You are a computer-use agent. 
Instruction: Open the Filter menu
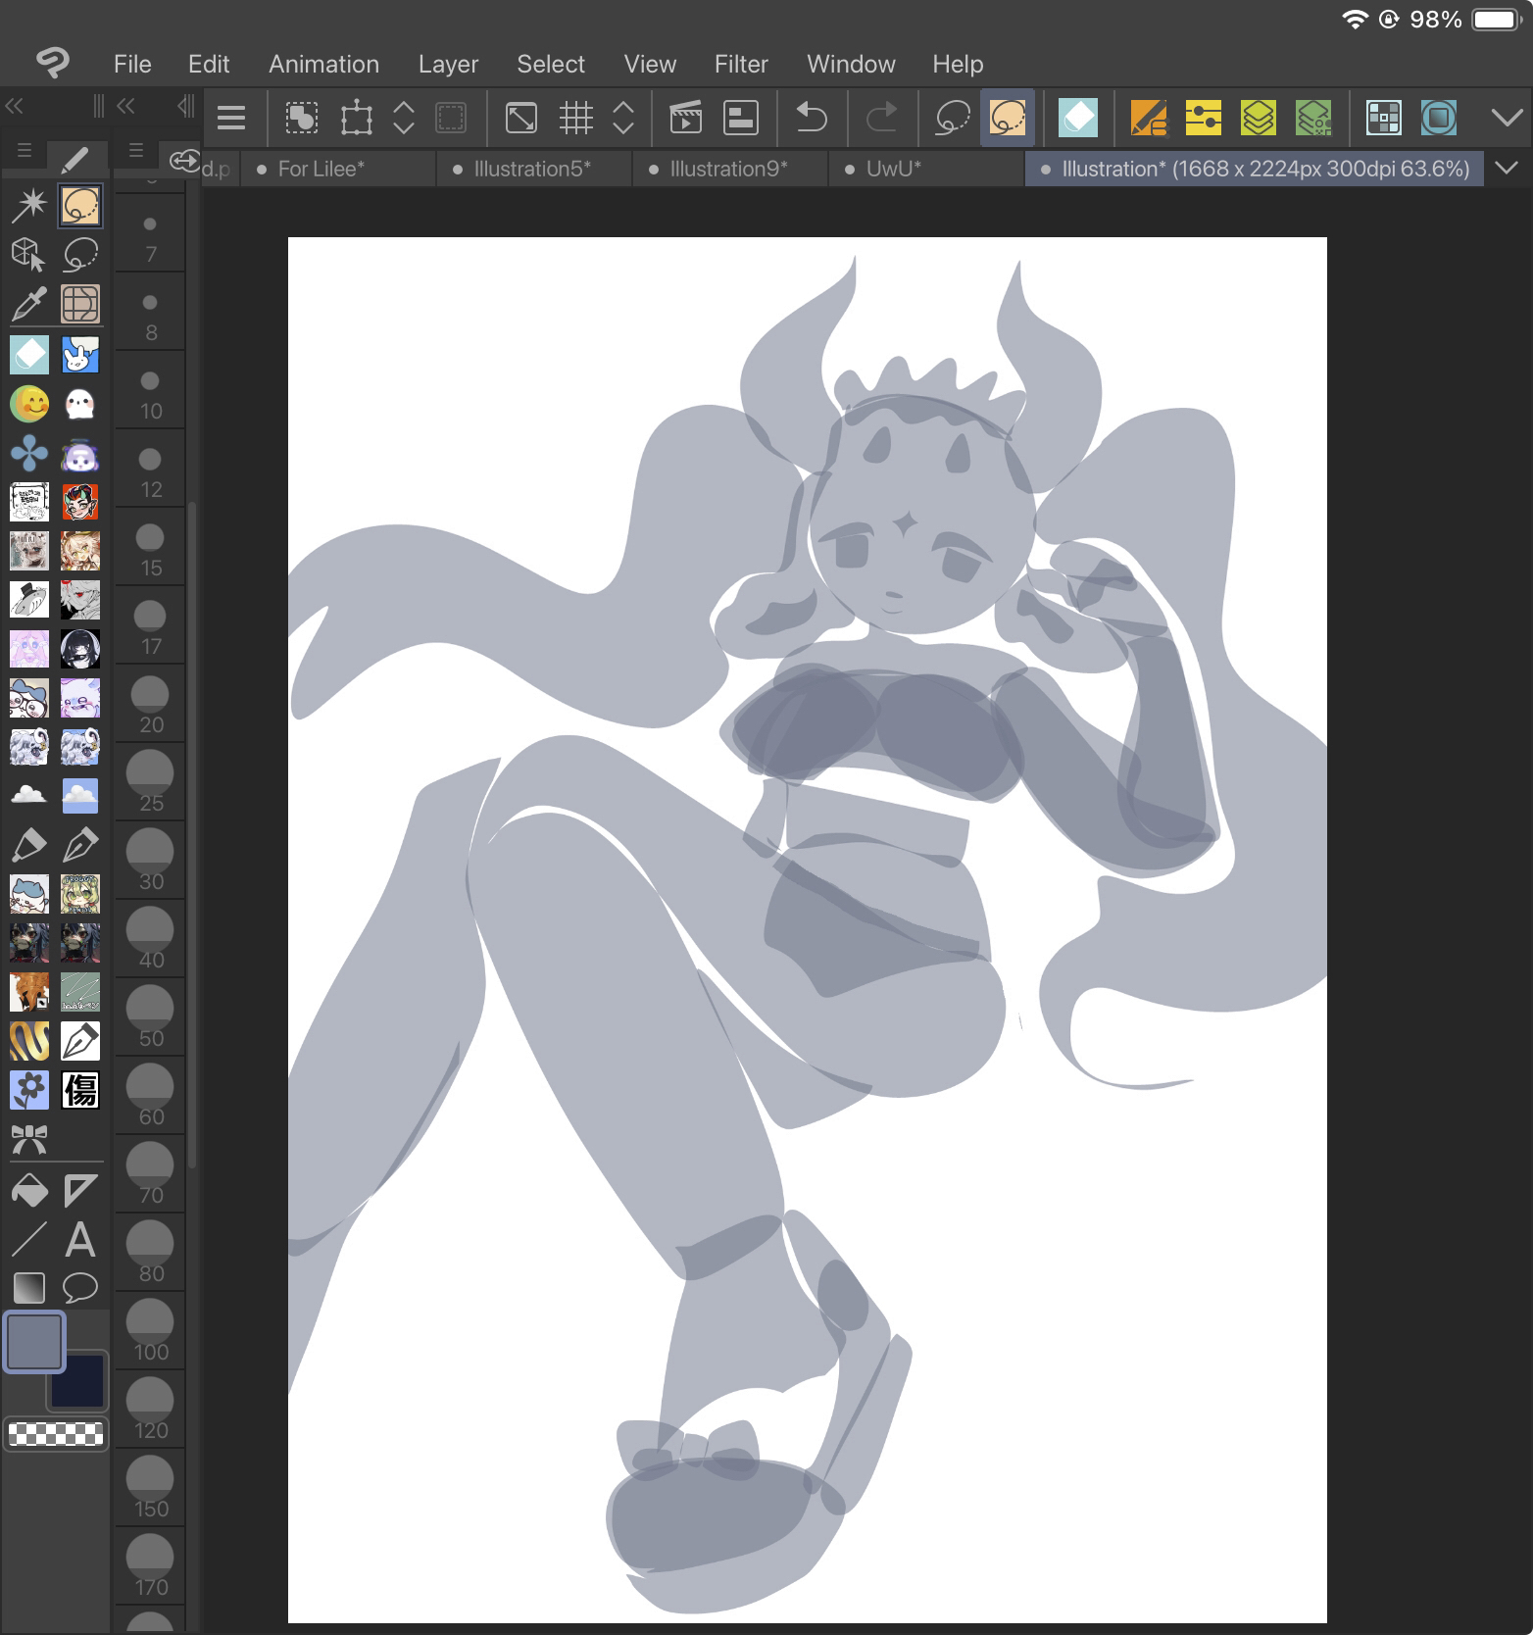(740, 64)
